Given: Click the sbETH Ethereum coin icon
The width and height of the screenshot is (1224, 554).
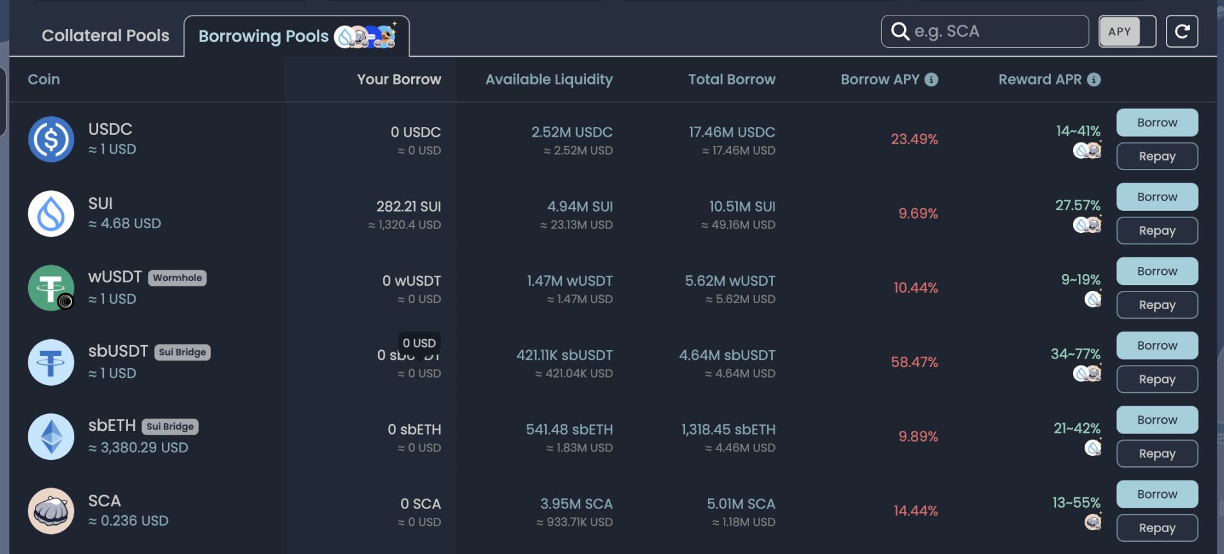Looking at the screenshot, I should tap(51, 437).
